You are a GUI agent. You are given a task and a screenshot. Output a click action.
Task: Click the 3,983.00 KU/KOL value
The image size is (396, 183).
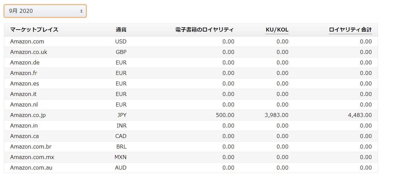coord(276,115)
